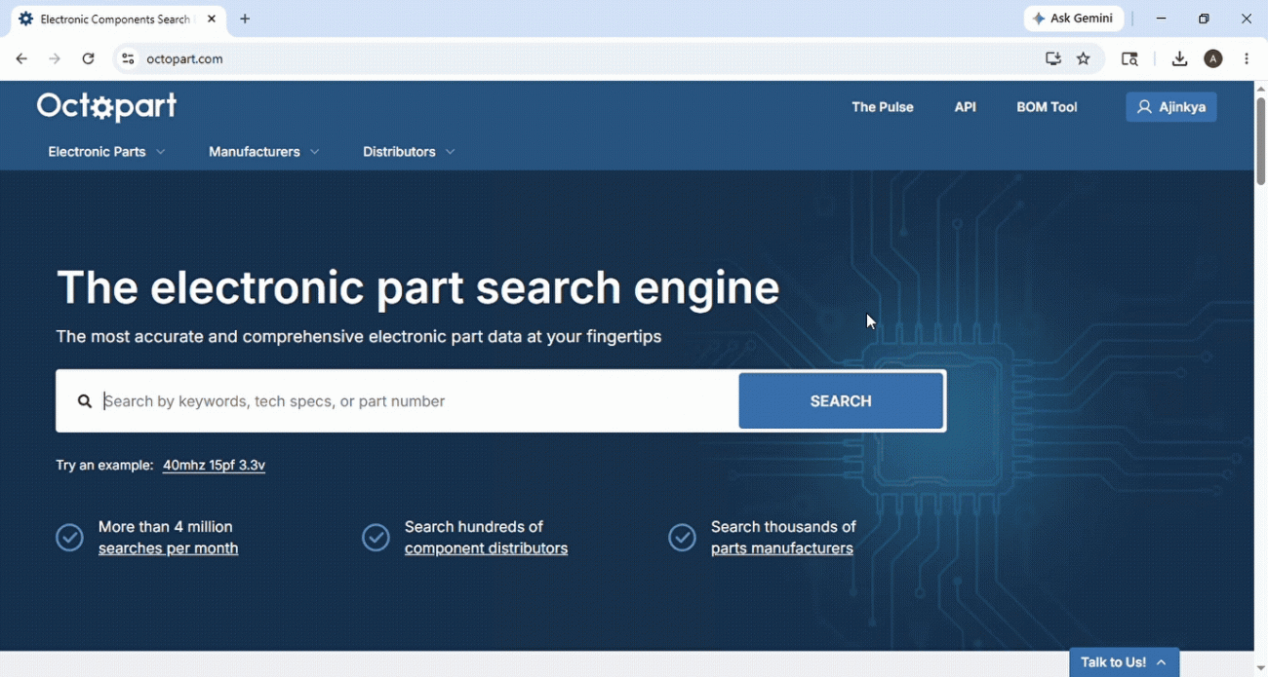The image size is (1268, 677).
Task: Click the Octopart logo
Action: pos(106,106)
